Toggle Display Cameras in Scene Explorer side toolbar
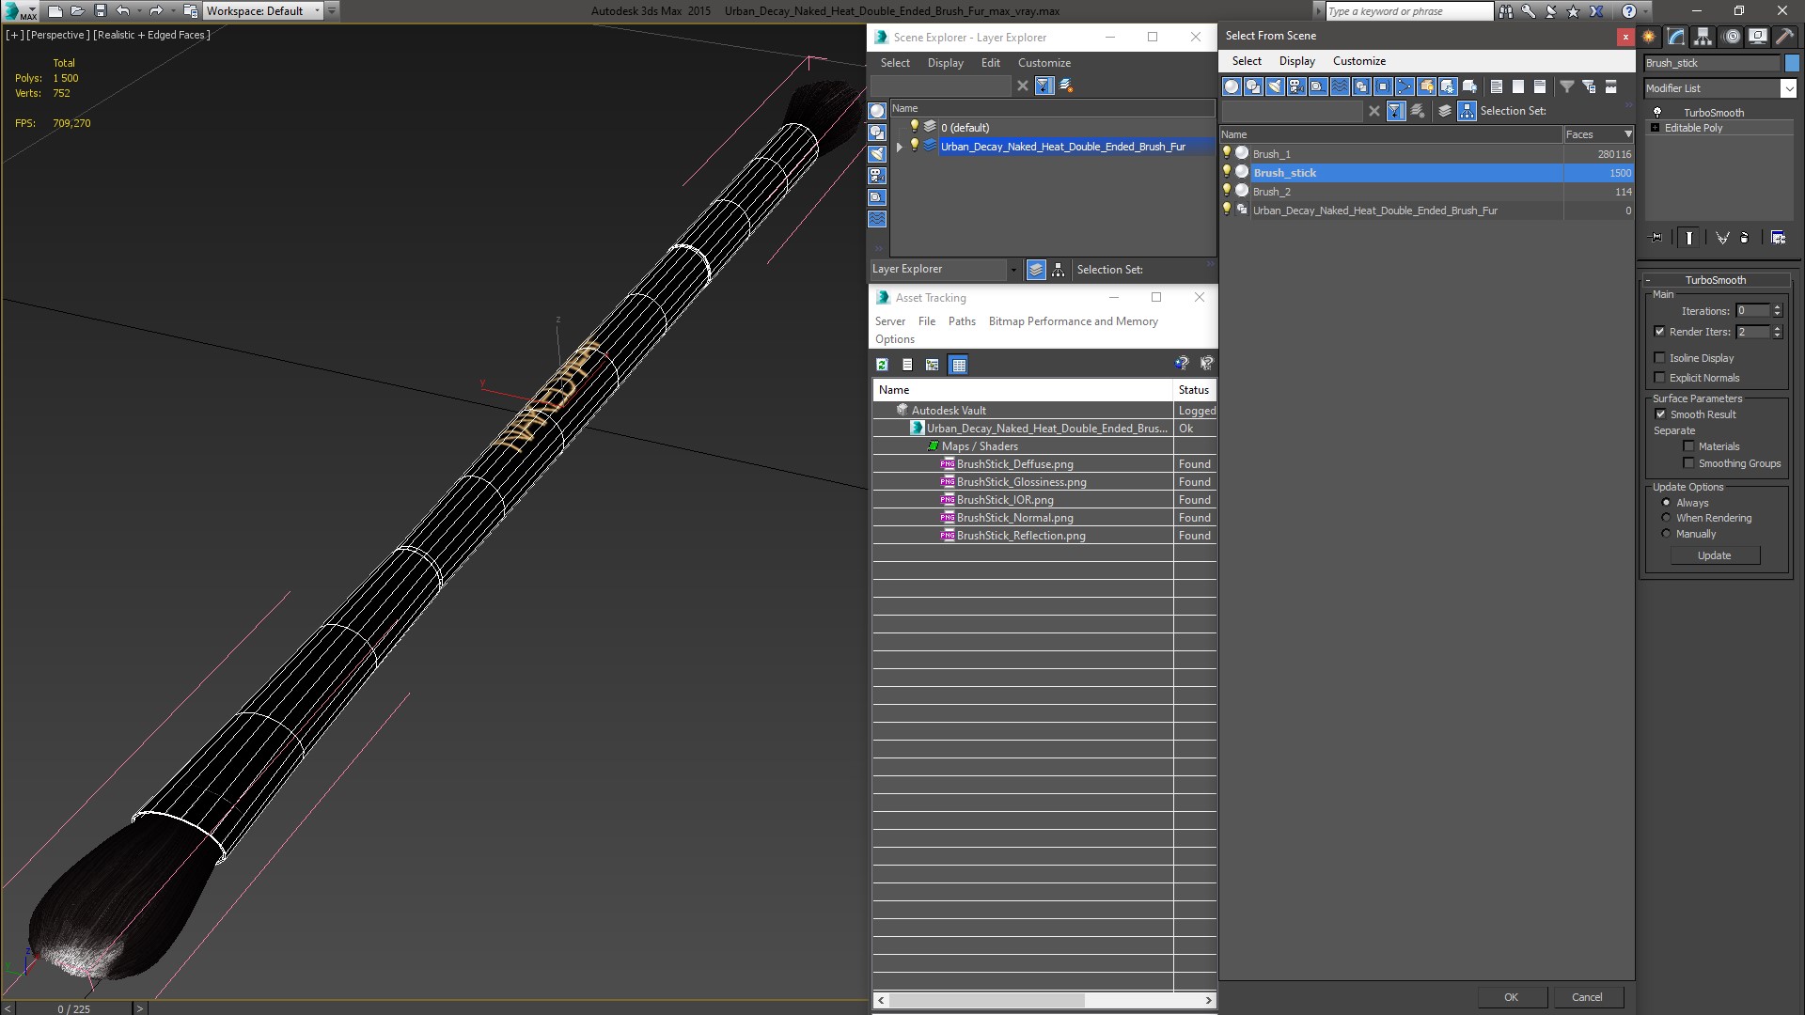1805x1015 pixels. pos(877,176)
